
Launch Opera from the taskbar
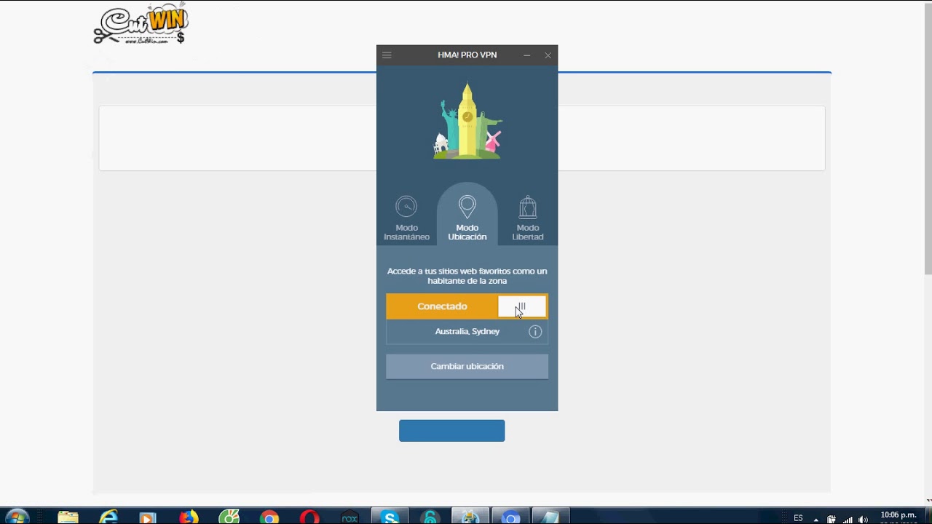[x=309, y=517]
